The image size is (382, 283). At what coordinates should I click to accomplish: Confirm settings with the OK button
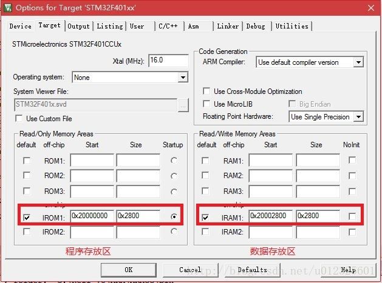click(x=129, y=270)
